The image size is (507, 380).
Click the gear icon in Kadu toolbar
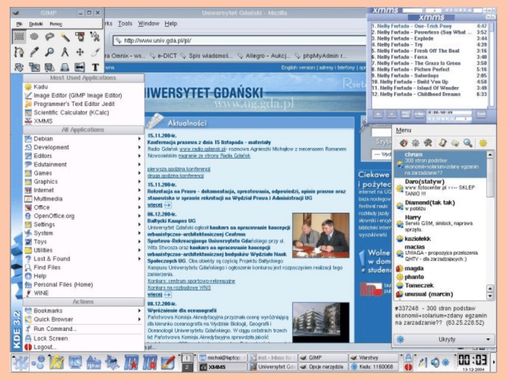tap(415, 143)
